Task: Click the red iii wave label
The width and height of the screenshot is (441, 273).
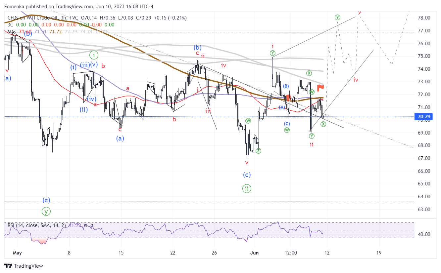Action: click(x=208, y=111)
